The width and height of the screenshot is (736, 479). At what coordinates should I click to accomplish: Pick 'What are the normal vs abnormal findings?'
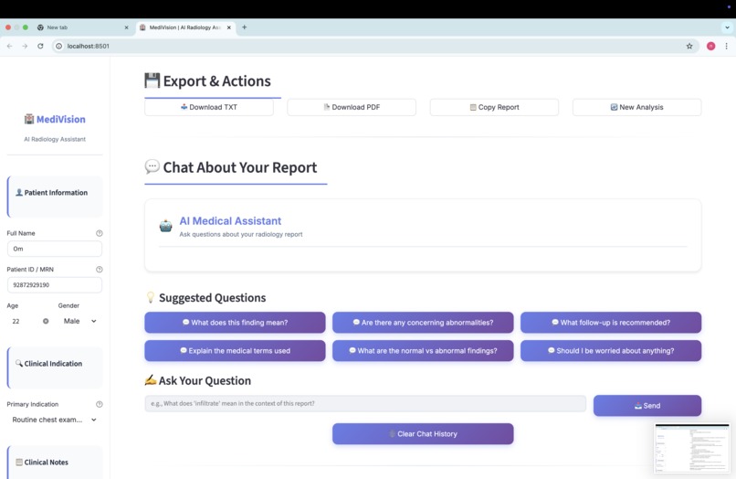[x=423, y=351]
